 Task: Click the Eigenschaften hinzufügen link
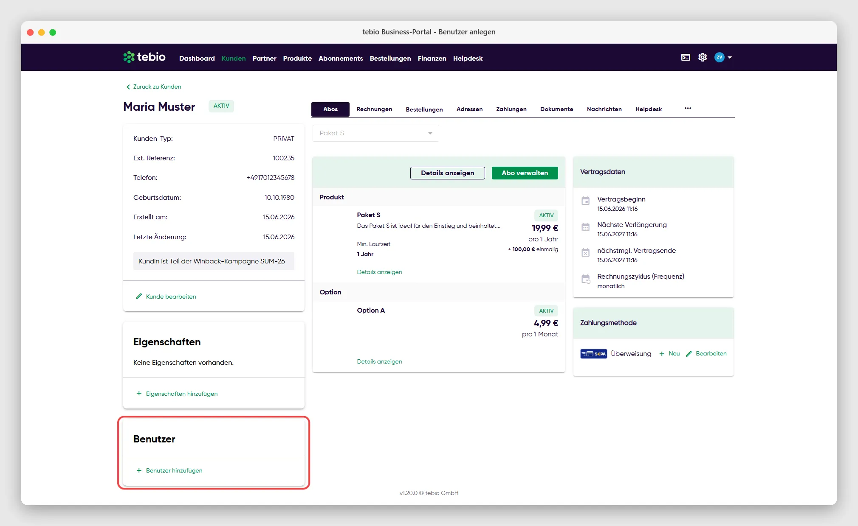pyautogui.click(x=182, y=394)
